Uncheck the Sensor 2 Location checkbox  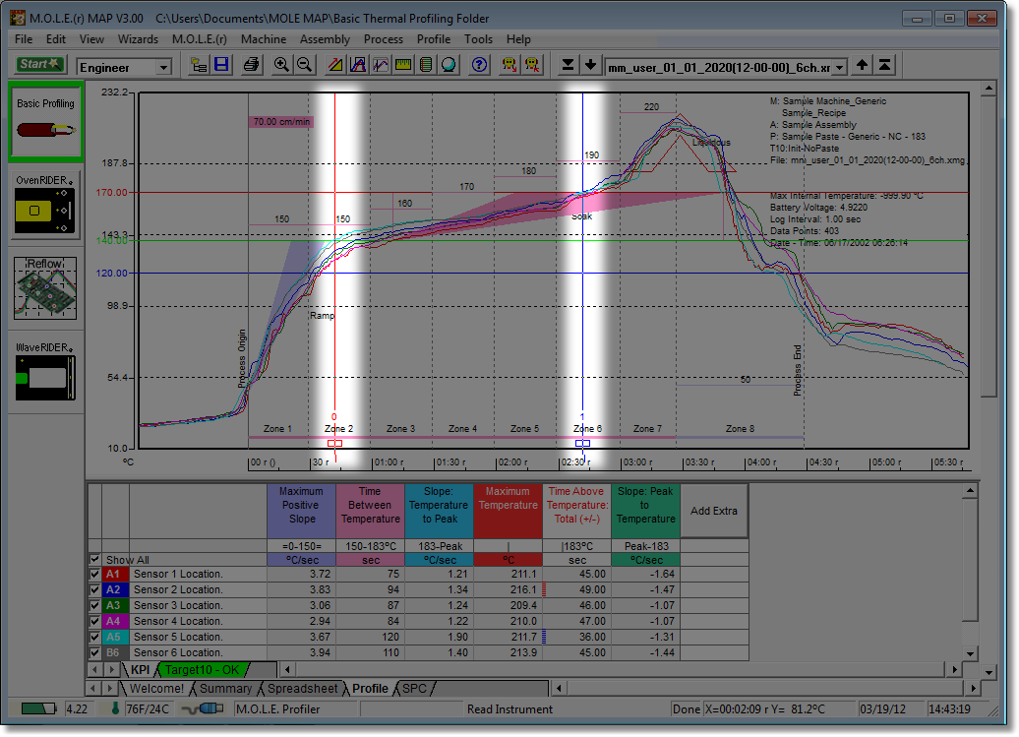[x=94, y=589]
